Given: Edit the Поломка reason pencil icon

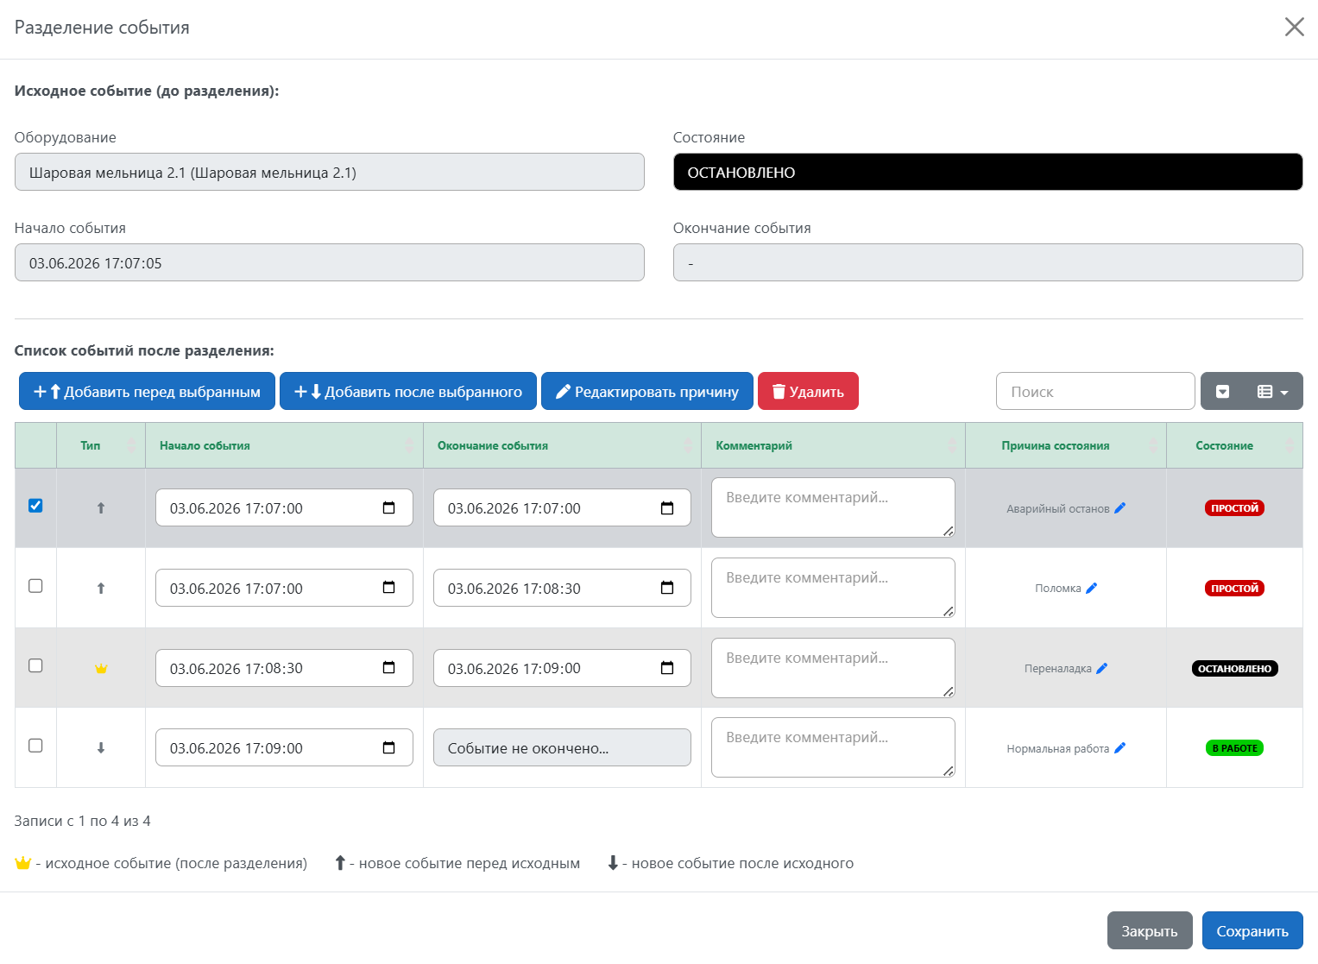Looking at the screenshot, I should click(1091, 588).
